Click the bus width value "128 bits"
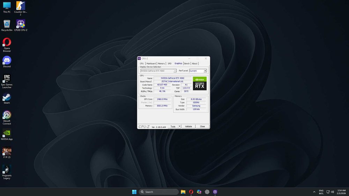 [196, 109]
